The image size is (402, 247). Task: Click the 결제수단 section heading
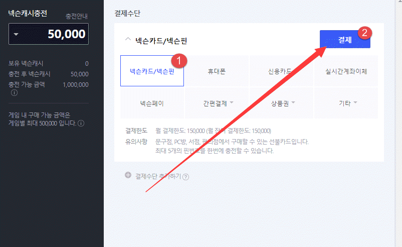click(127, 14)
